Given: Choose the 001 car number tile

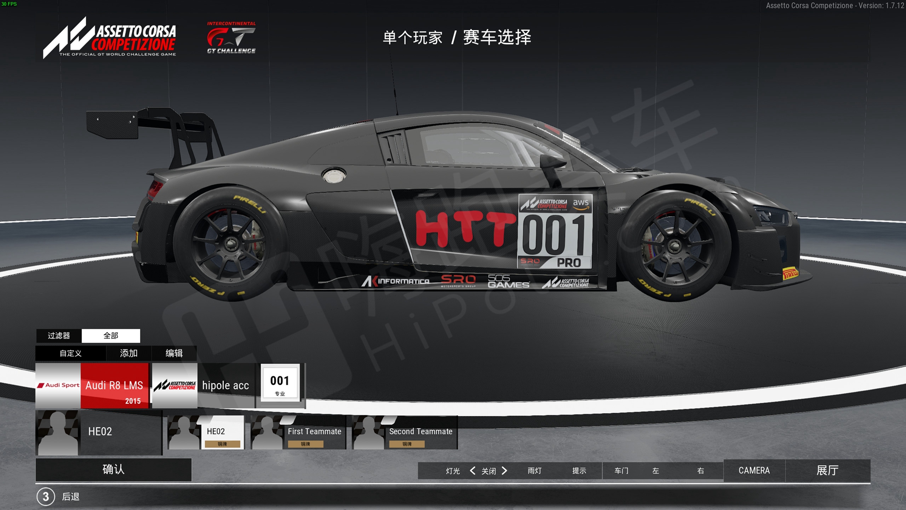Looking at the screenshot, I should coord(280,383).
